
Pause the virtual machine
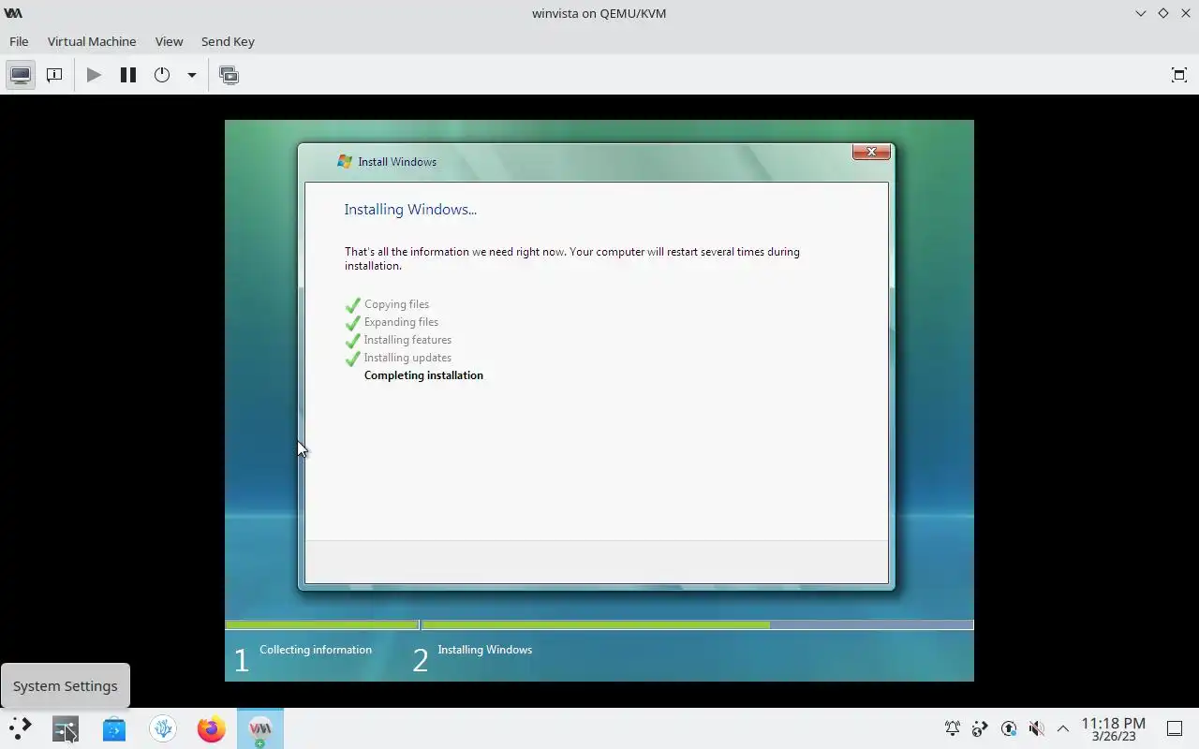128,75
